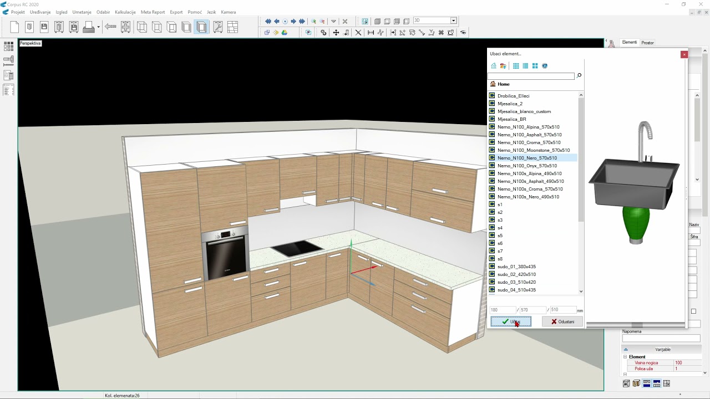Viewport: 710px width, 399px height.
Task: Switch to the Prostor tab
Action: [647, 43]
